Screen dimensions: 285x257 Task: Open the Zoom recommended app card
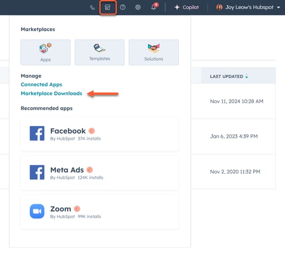(100, 212)
